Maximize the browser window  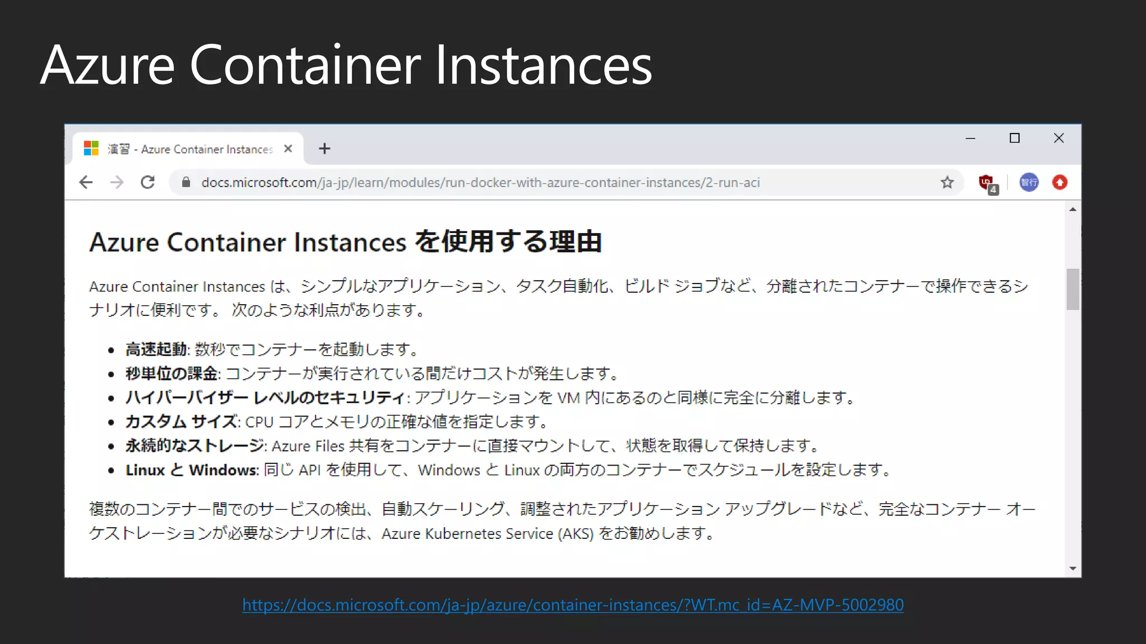tap(1015, 138)
